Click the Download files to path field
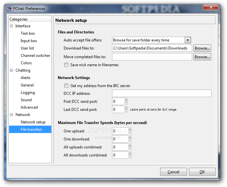The height and width of the screenshot is (187, 227). click(x=152, y=48)
